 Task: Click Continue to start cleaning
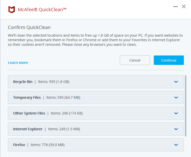click(169, 60)
